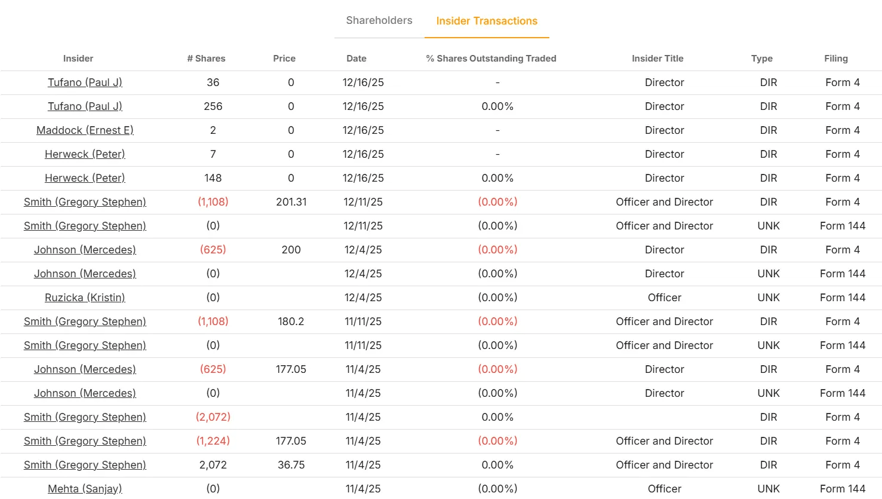Open Herweck (Peter) link for the 7-share row

pos(85,154)
